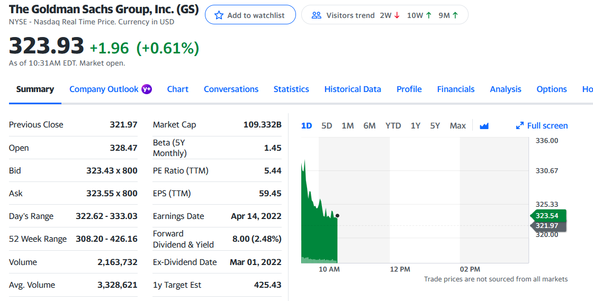The height and width of the screenshot is (301, 593).
Task: Go to the Analysis tab
Action: [x=506, y=89]
